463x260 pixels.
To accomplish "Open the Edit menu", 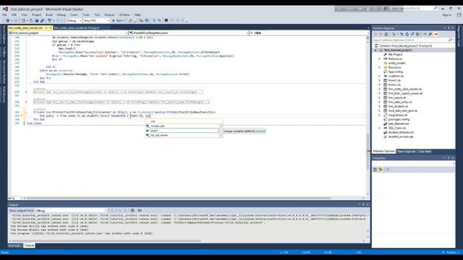I will click(14, 14).
